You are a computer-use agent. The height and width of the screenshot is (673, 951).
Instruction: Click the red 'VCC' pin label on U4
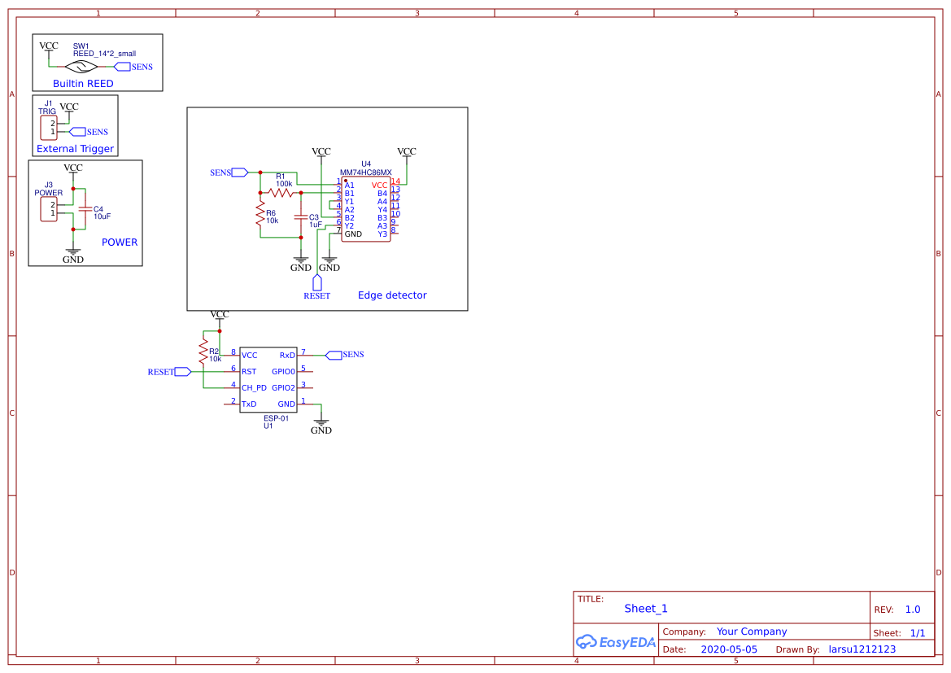pyautogui.click(x=380, y=186)
